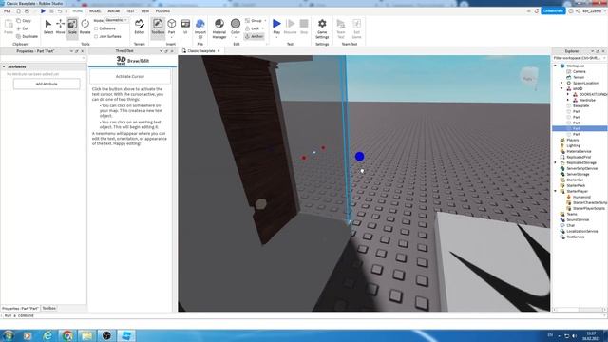
Task: Enable the Join Surfaces checkbox
Action: 96,36
